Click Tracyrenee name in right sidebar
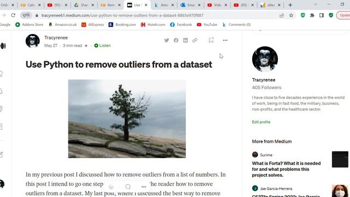Viewport: 350px width, 197px height. click(x=264, y=80)
